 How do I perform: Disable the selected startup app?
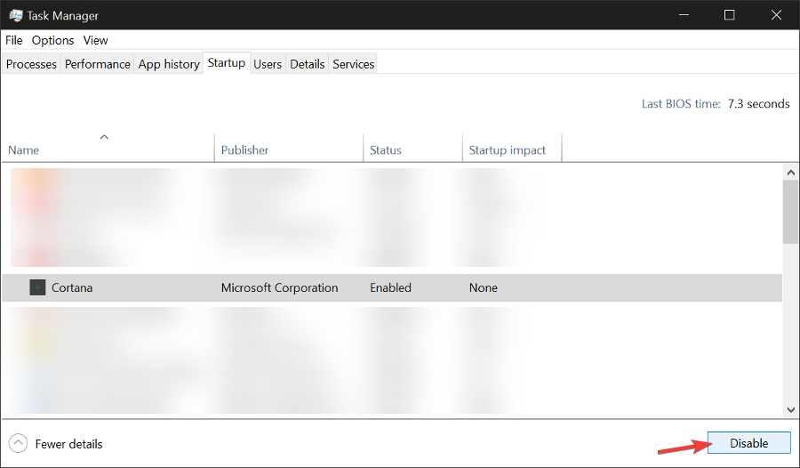tap(749, 443)
